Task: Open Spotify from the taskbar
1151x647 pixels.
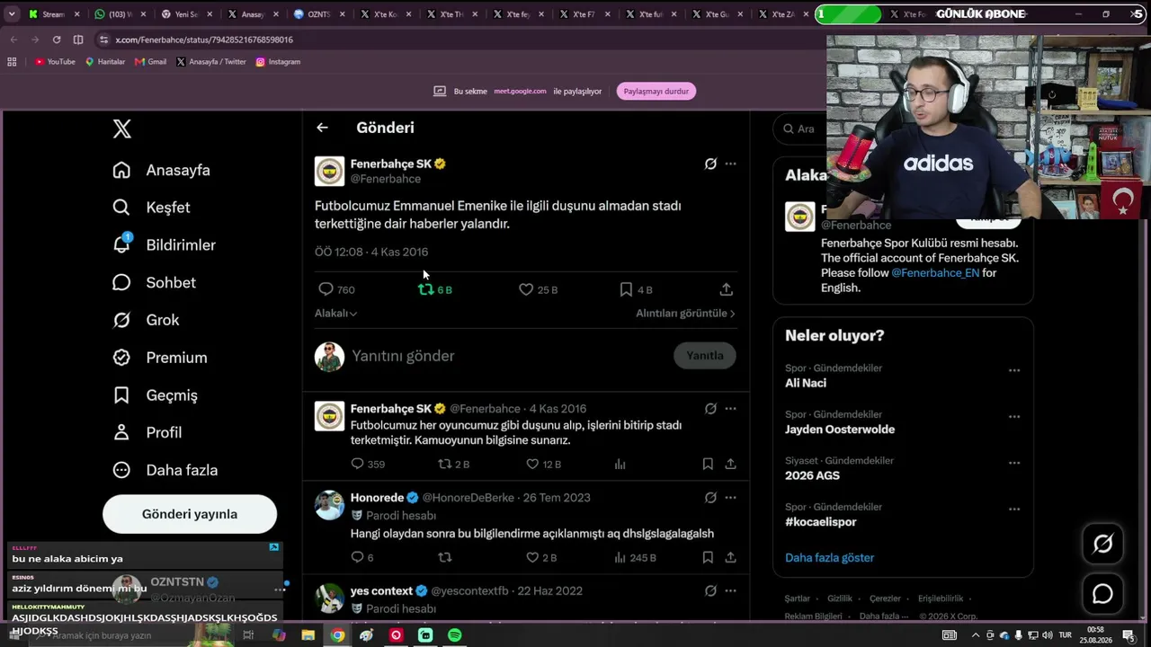Action: (454, 635)
